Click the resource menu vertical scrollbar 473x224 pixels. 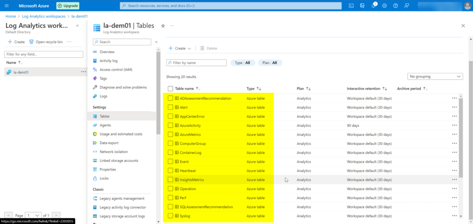point(158,93)
